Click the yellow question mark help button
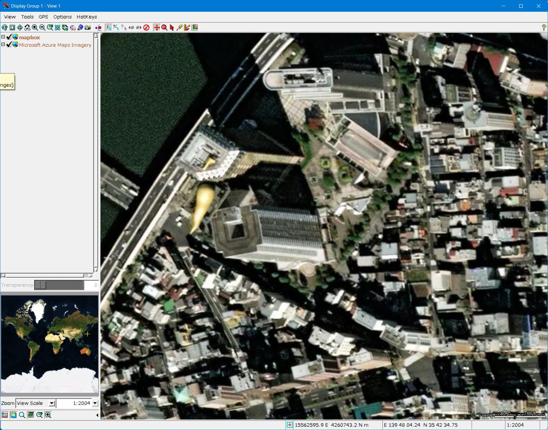Screen dimensions: 548x430 (x=543, y=28)
